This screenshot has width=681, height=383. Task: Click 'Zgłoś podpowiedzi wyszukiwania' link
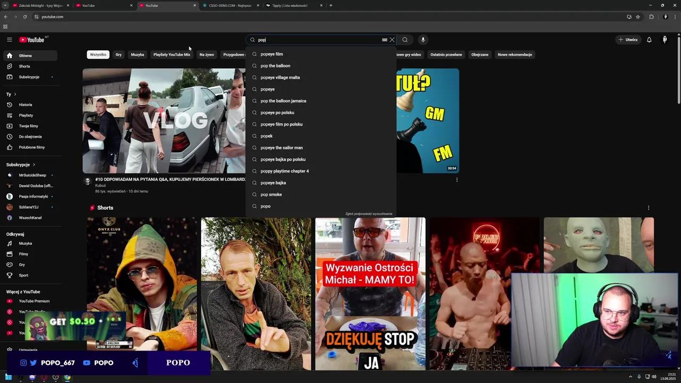click(369, 214)
